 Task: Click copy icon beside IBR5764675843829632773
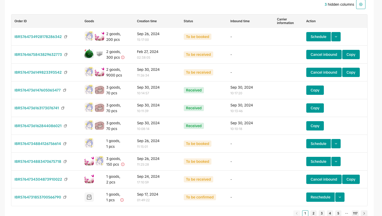pyautogui.click(x=66, y=55)
